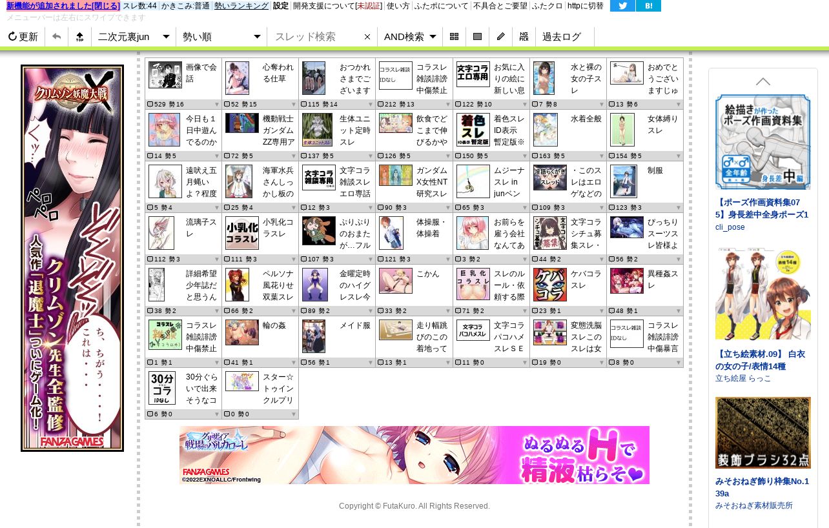829x528 pixels.
Task: Click the グリザイア戦場のバルカローレ bottom banner ad
Action: [x=414, y=455]
